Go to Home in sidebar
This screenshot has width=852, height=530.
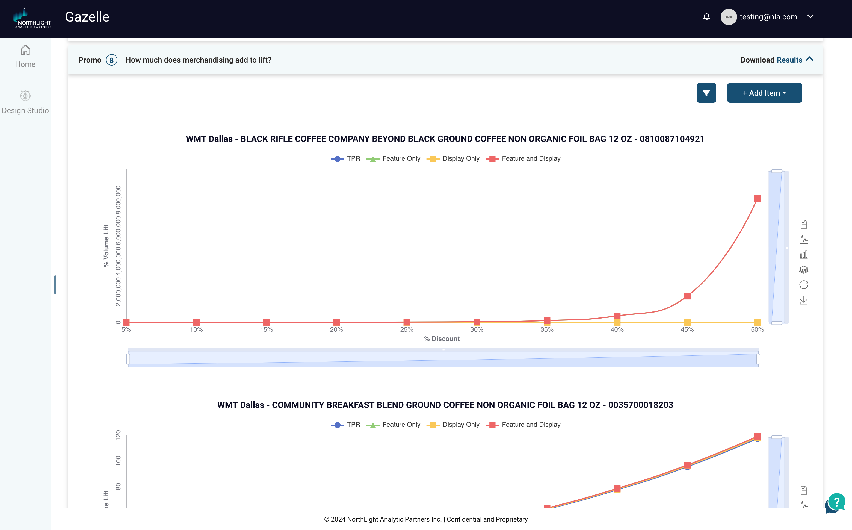[25, 57]
